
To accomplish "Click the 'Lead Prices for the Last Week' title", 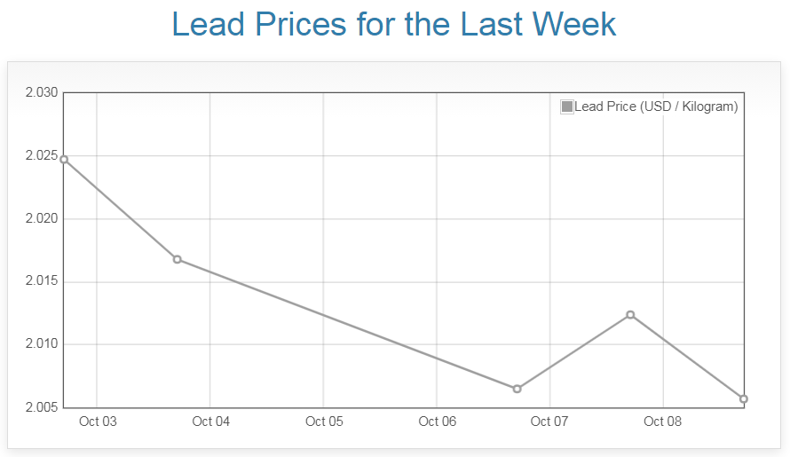I will (394, 24).
